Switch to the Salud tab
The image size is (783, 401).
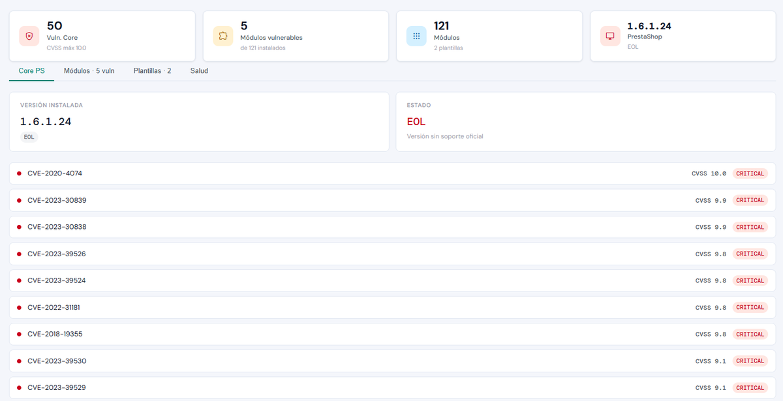(x=199, y=70)
